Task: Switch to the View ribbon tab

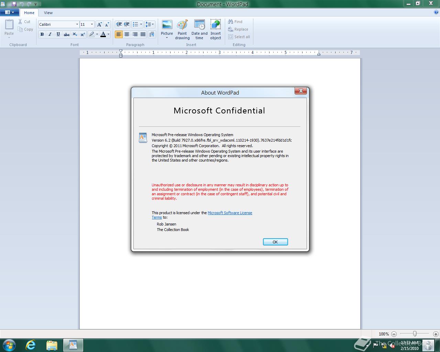Action: (x=48, y=13)
